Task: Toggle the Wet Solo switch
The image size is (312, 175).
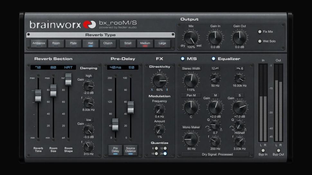Action: tap(260, 41)
